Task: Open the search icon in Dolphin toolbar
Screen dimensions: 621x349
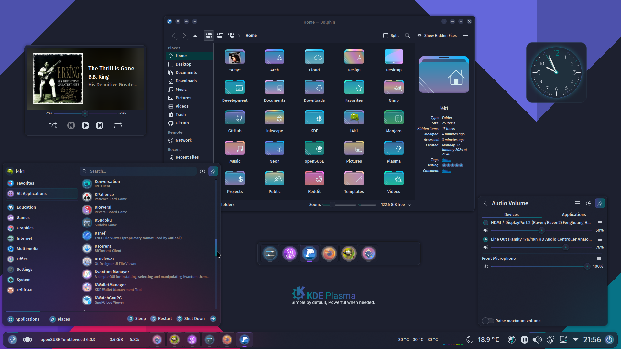Action: pyautogui.click(x=408, y=36)
